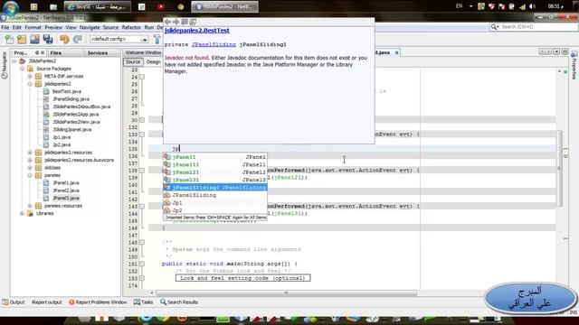The width and height of the screenshot is (579, 325).
Task: Open Search Results window
Action: click(x=179, y=302)
